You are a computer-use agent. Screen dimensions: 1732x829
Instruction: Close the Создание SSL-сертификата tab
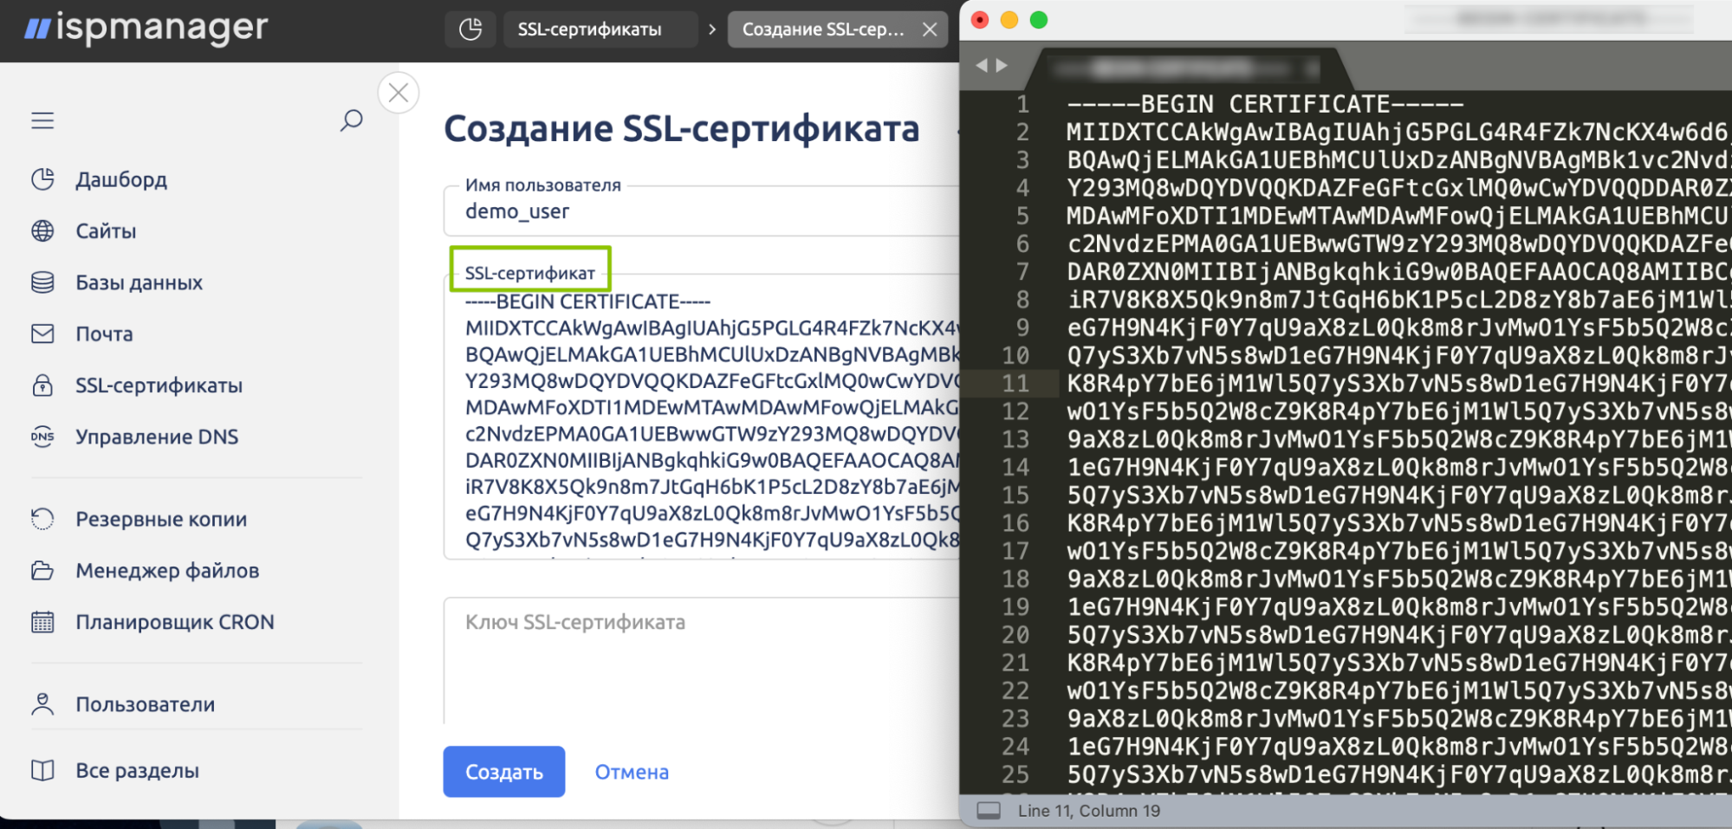click(x=930, y=29)
